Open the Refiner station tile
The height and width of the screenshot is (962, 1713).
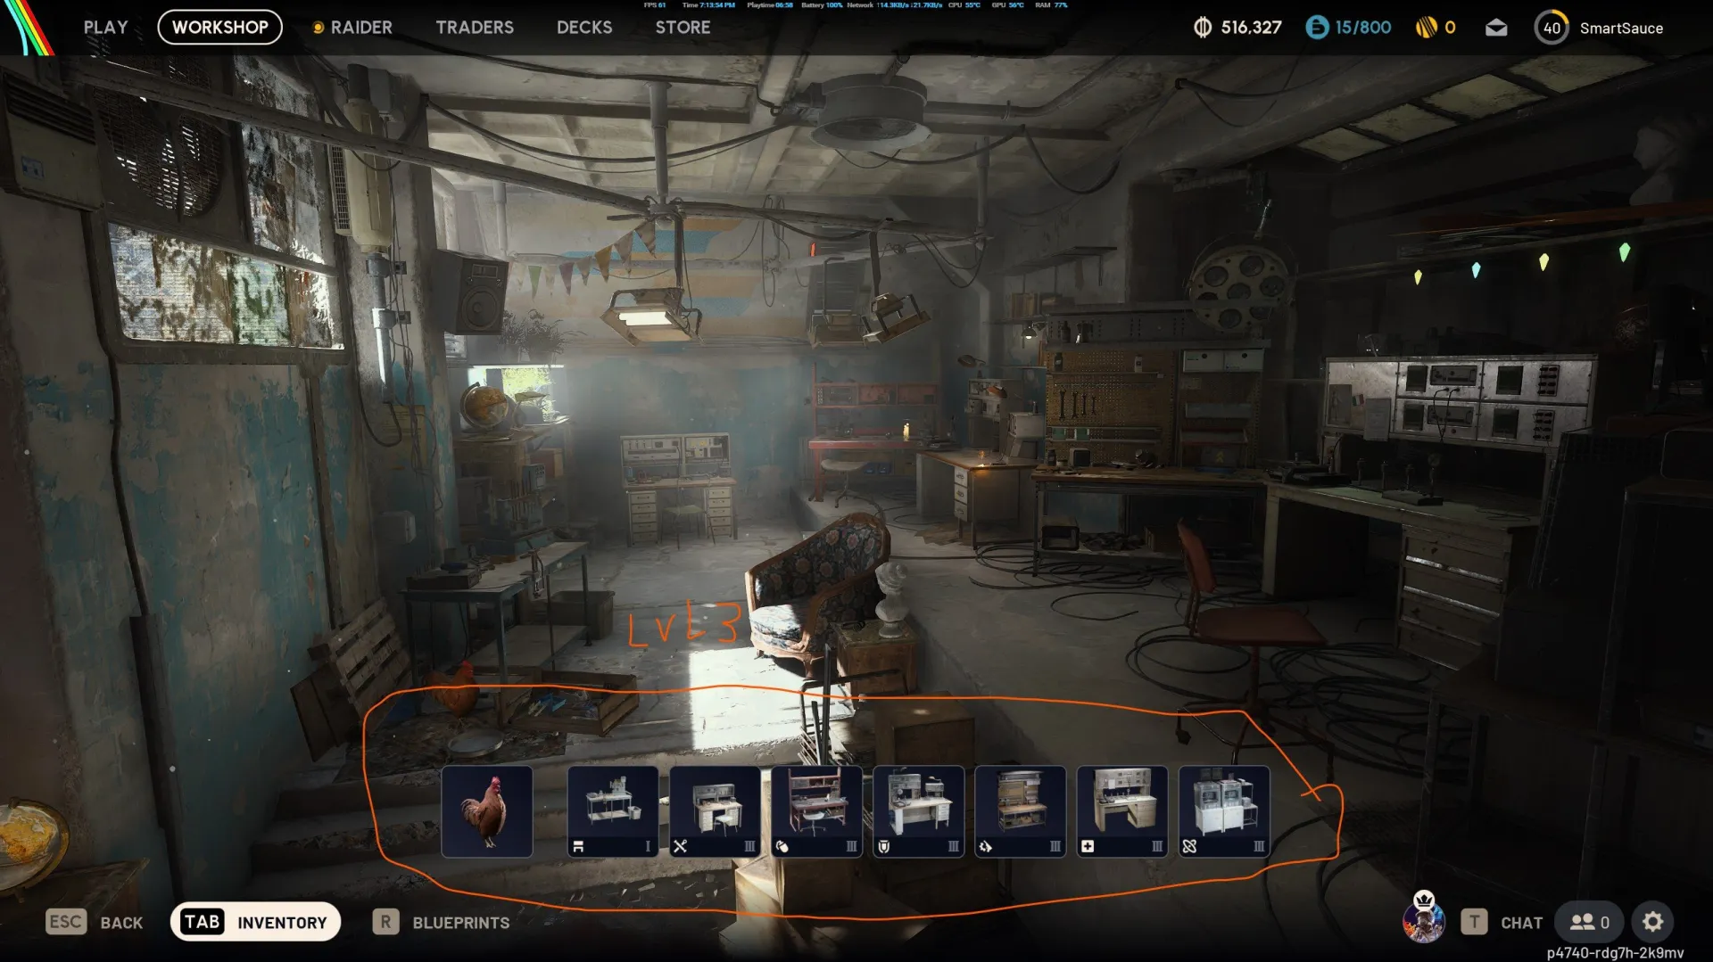pos(1224,811)
